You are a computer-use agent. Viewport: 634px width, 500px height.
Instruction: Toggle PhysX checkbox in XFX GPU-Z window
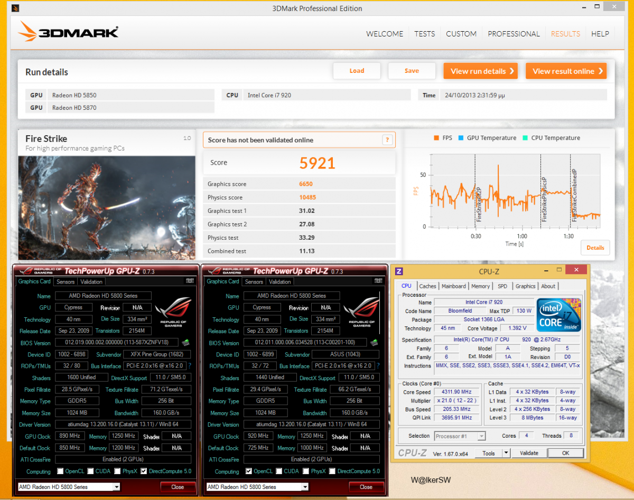pos(118,471)
